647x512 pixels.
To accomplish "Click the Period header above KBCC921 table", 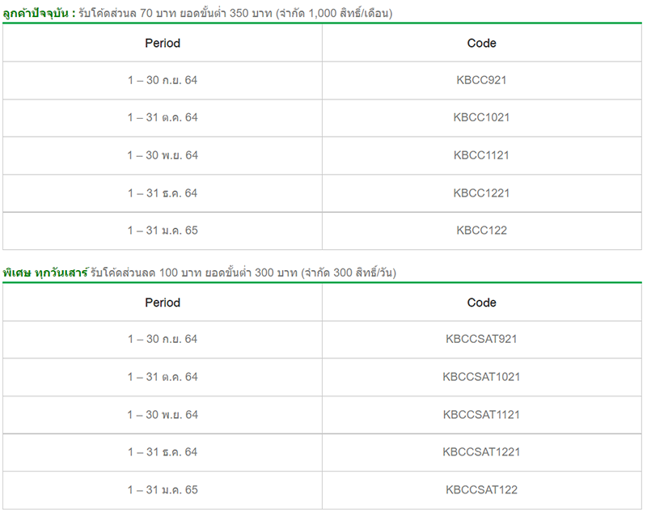I will pyautogui.click(x=163, y=43).
